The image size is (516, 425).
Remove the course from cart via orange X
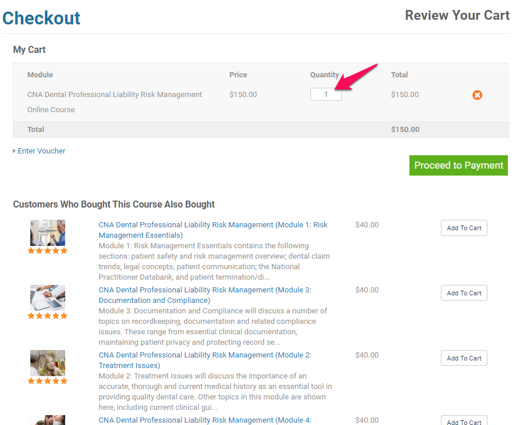click(x=477, y=95)
